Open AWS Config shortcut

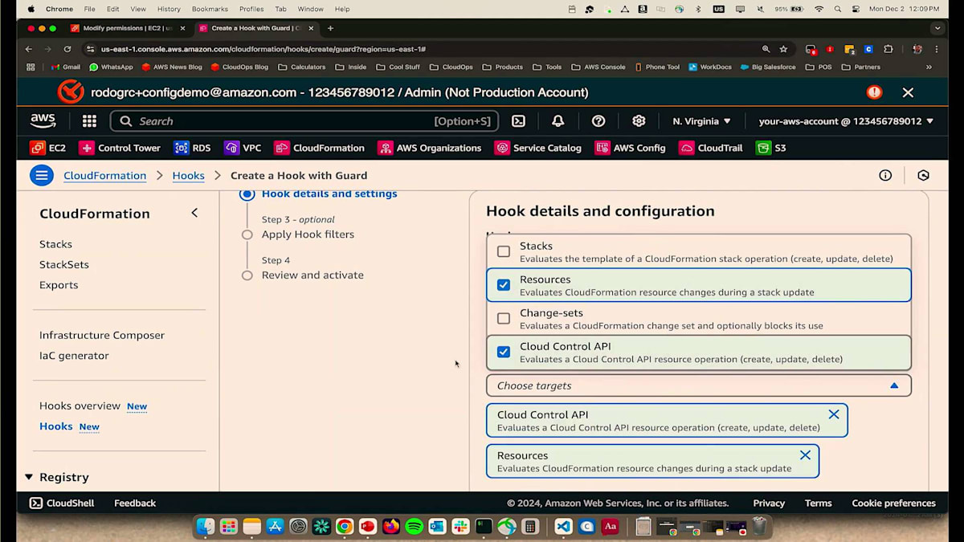pyautogui.click(x=631, y=148)
